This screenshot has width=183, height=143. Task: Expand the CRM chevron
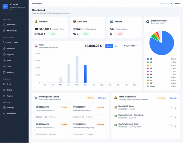pos(25,61)
